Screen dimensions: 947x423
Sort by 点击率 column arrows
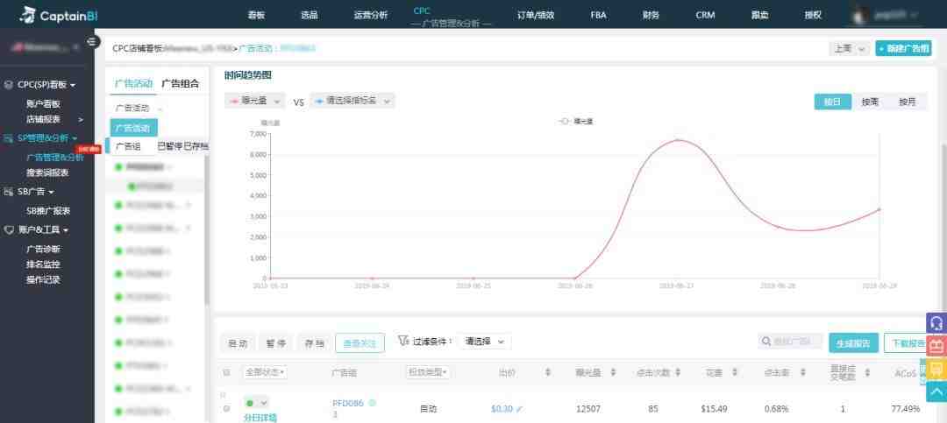click(x=802, y=373)
